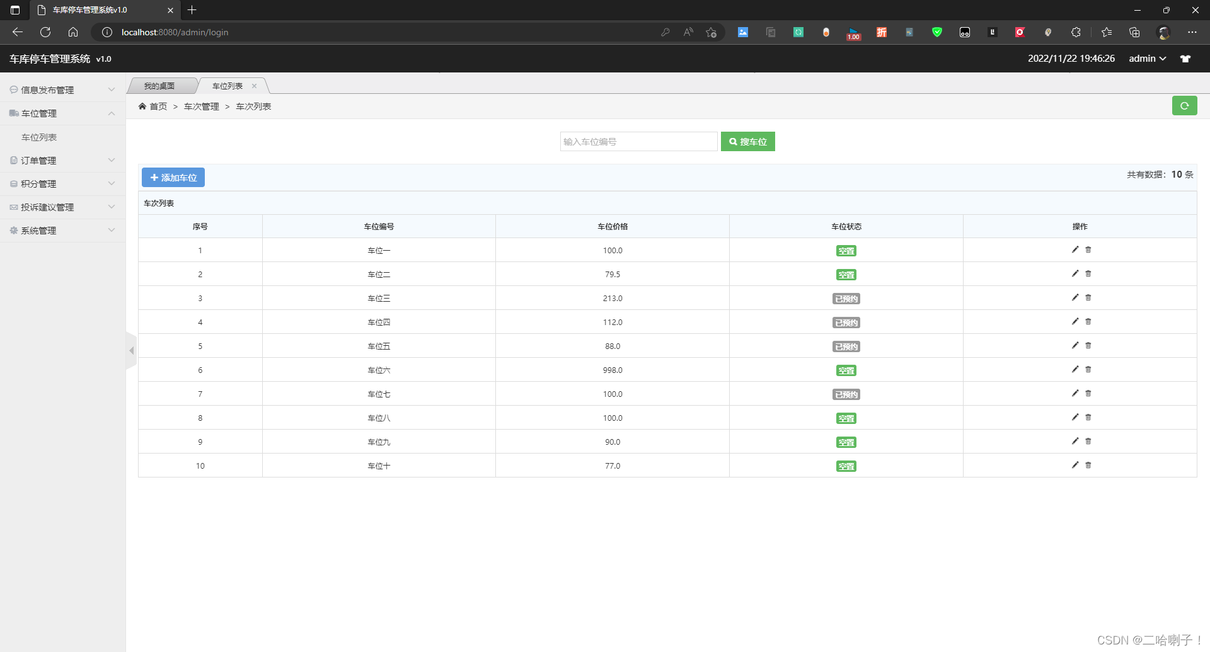Viewport: 1210px width, 652px height.
Task: Collapse 车位管理 sidebar menu
Action: pos(63,113)
